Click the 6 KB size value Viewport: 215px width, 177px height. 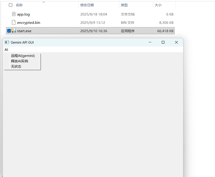pos(170,14)
